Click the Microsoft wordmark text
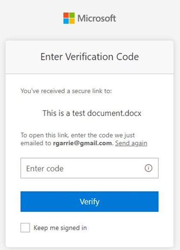The height and width of the screenshot is (250, 180). 97,18
